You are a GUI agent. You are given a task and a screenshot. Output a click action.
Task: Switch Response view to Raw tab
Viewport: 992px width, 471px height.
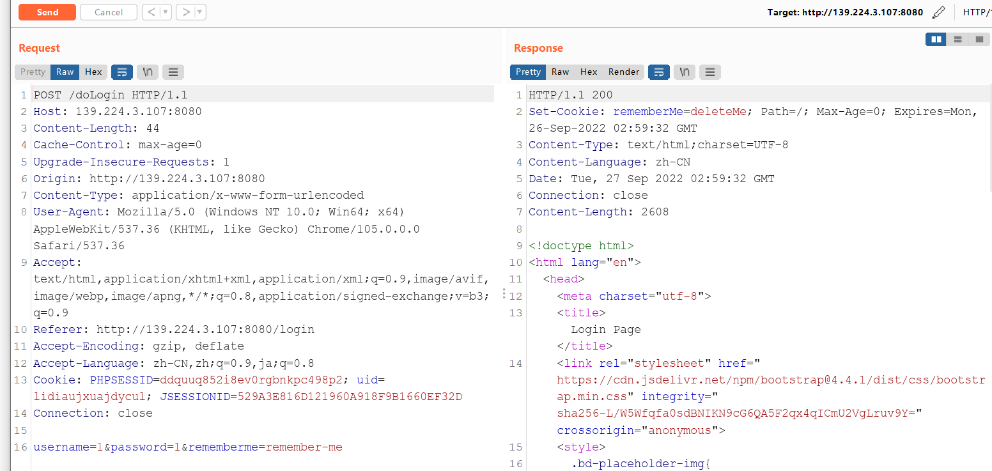pos(561,72)
